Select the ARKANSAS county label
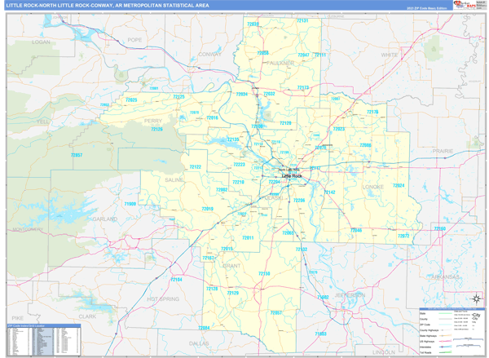 point(445,276)
